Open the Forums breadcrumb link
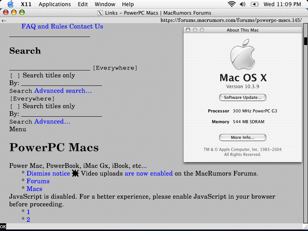The height and width of the screenshot is (231, 308). click(38, 181)
